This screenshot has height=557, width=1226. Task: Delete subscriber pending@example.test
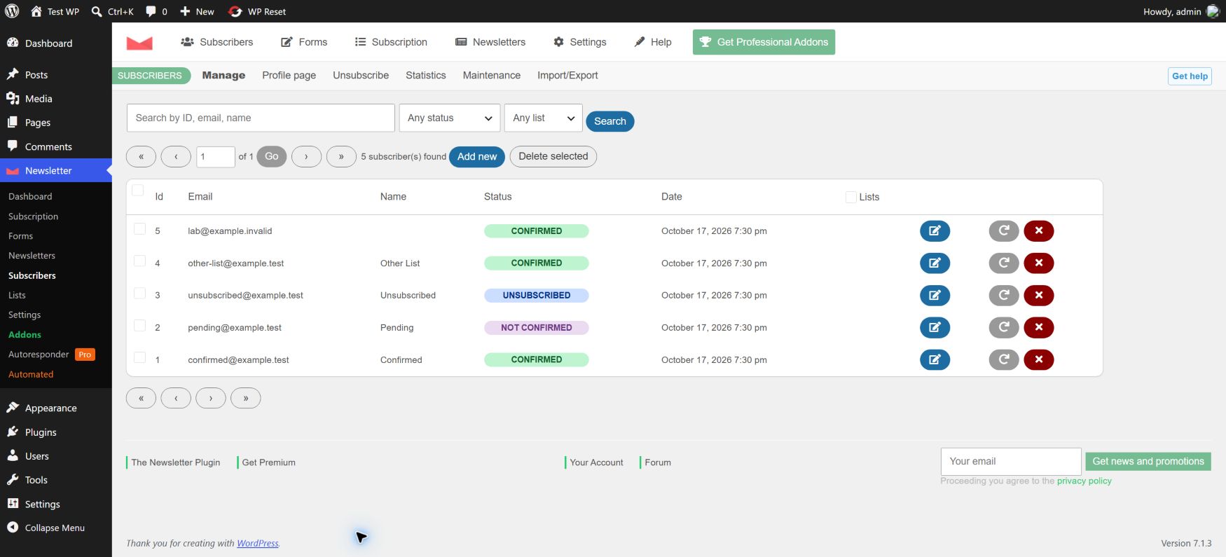[x=1039, y=327]
